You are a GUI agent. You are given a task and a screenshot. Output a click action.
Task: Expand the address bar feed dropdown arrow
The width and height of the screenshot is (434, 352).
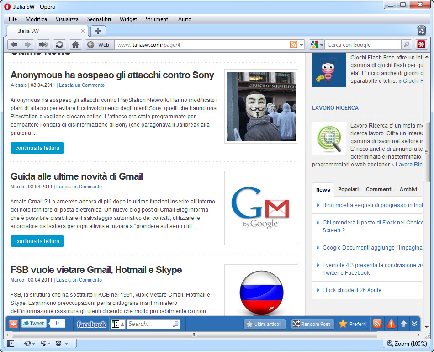pyautogui.click(x=302, y=45)
